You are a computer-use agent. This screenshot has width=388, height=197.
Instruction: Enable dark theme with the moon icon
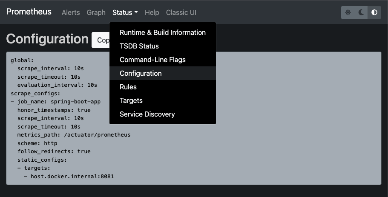pos(361,12)
